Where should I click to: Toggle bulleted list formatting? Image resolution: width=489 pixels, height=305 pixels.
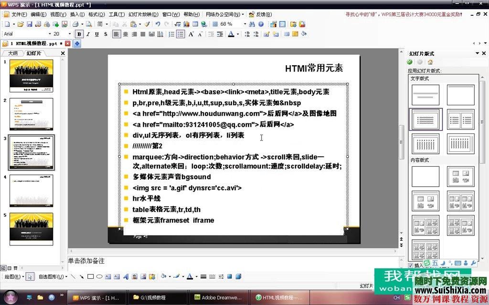coord(180,34)
